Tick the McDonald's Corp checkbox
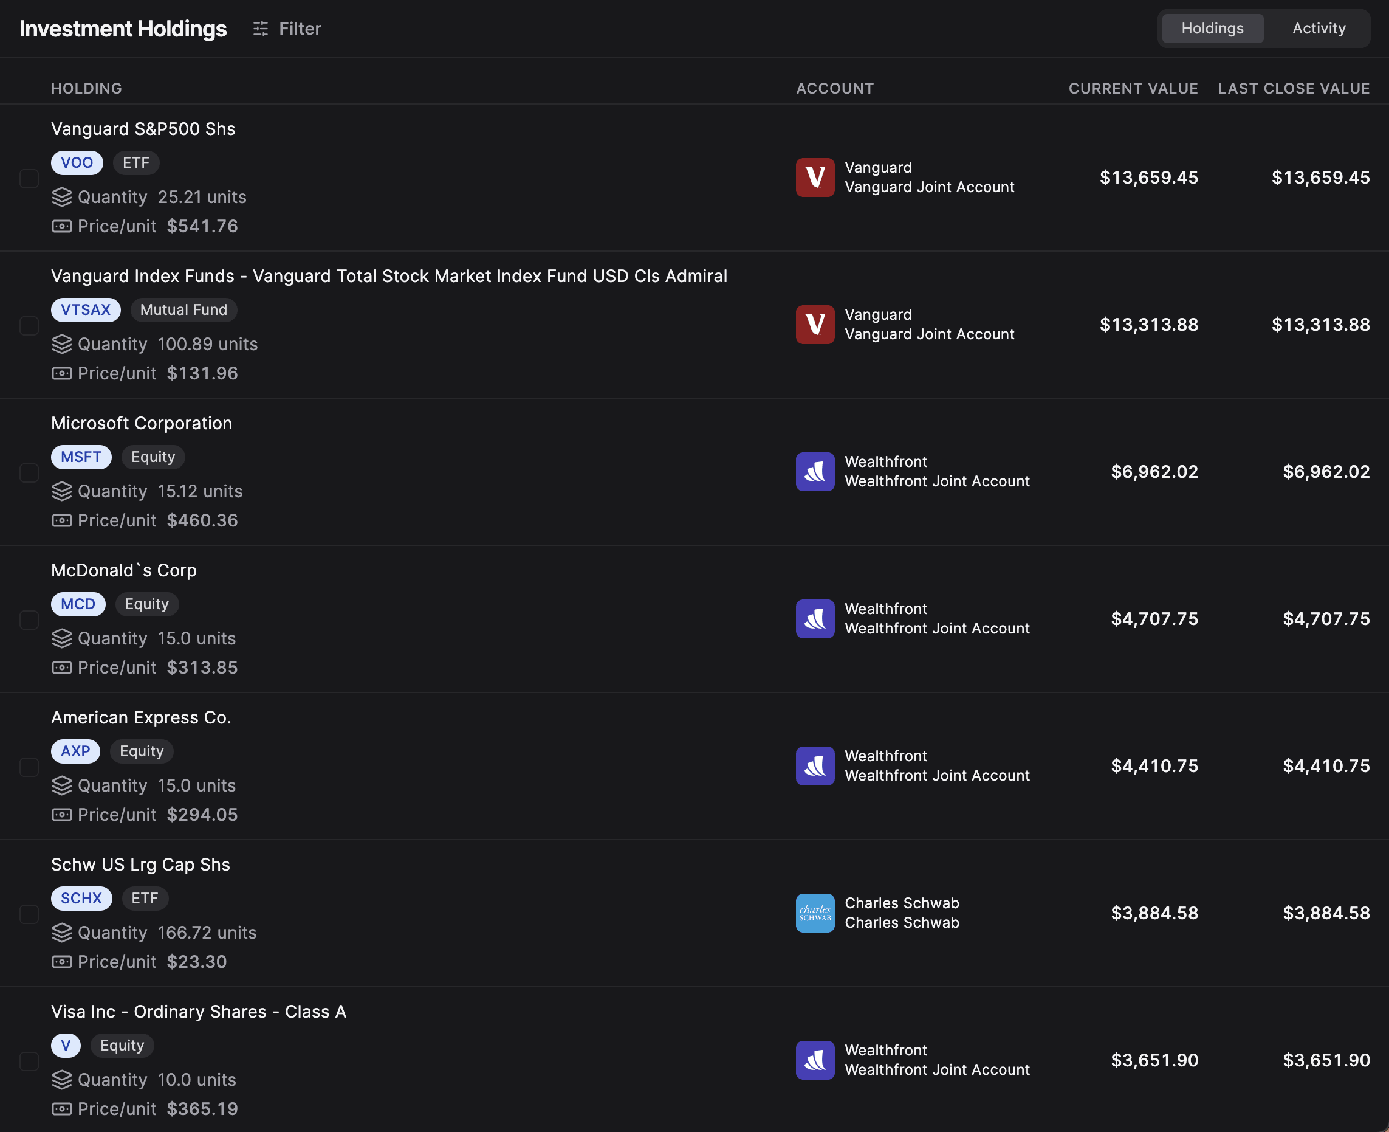The width and height of the screenshot is (1389, 1132). pyautogui.click(x=29, y=619)
